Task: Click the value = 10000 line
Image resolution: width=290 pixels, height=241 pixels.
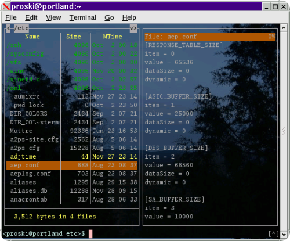Action: pos(169,217)
